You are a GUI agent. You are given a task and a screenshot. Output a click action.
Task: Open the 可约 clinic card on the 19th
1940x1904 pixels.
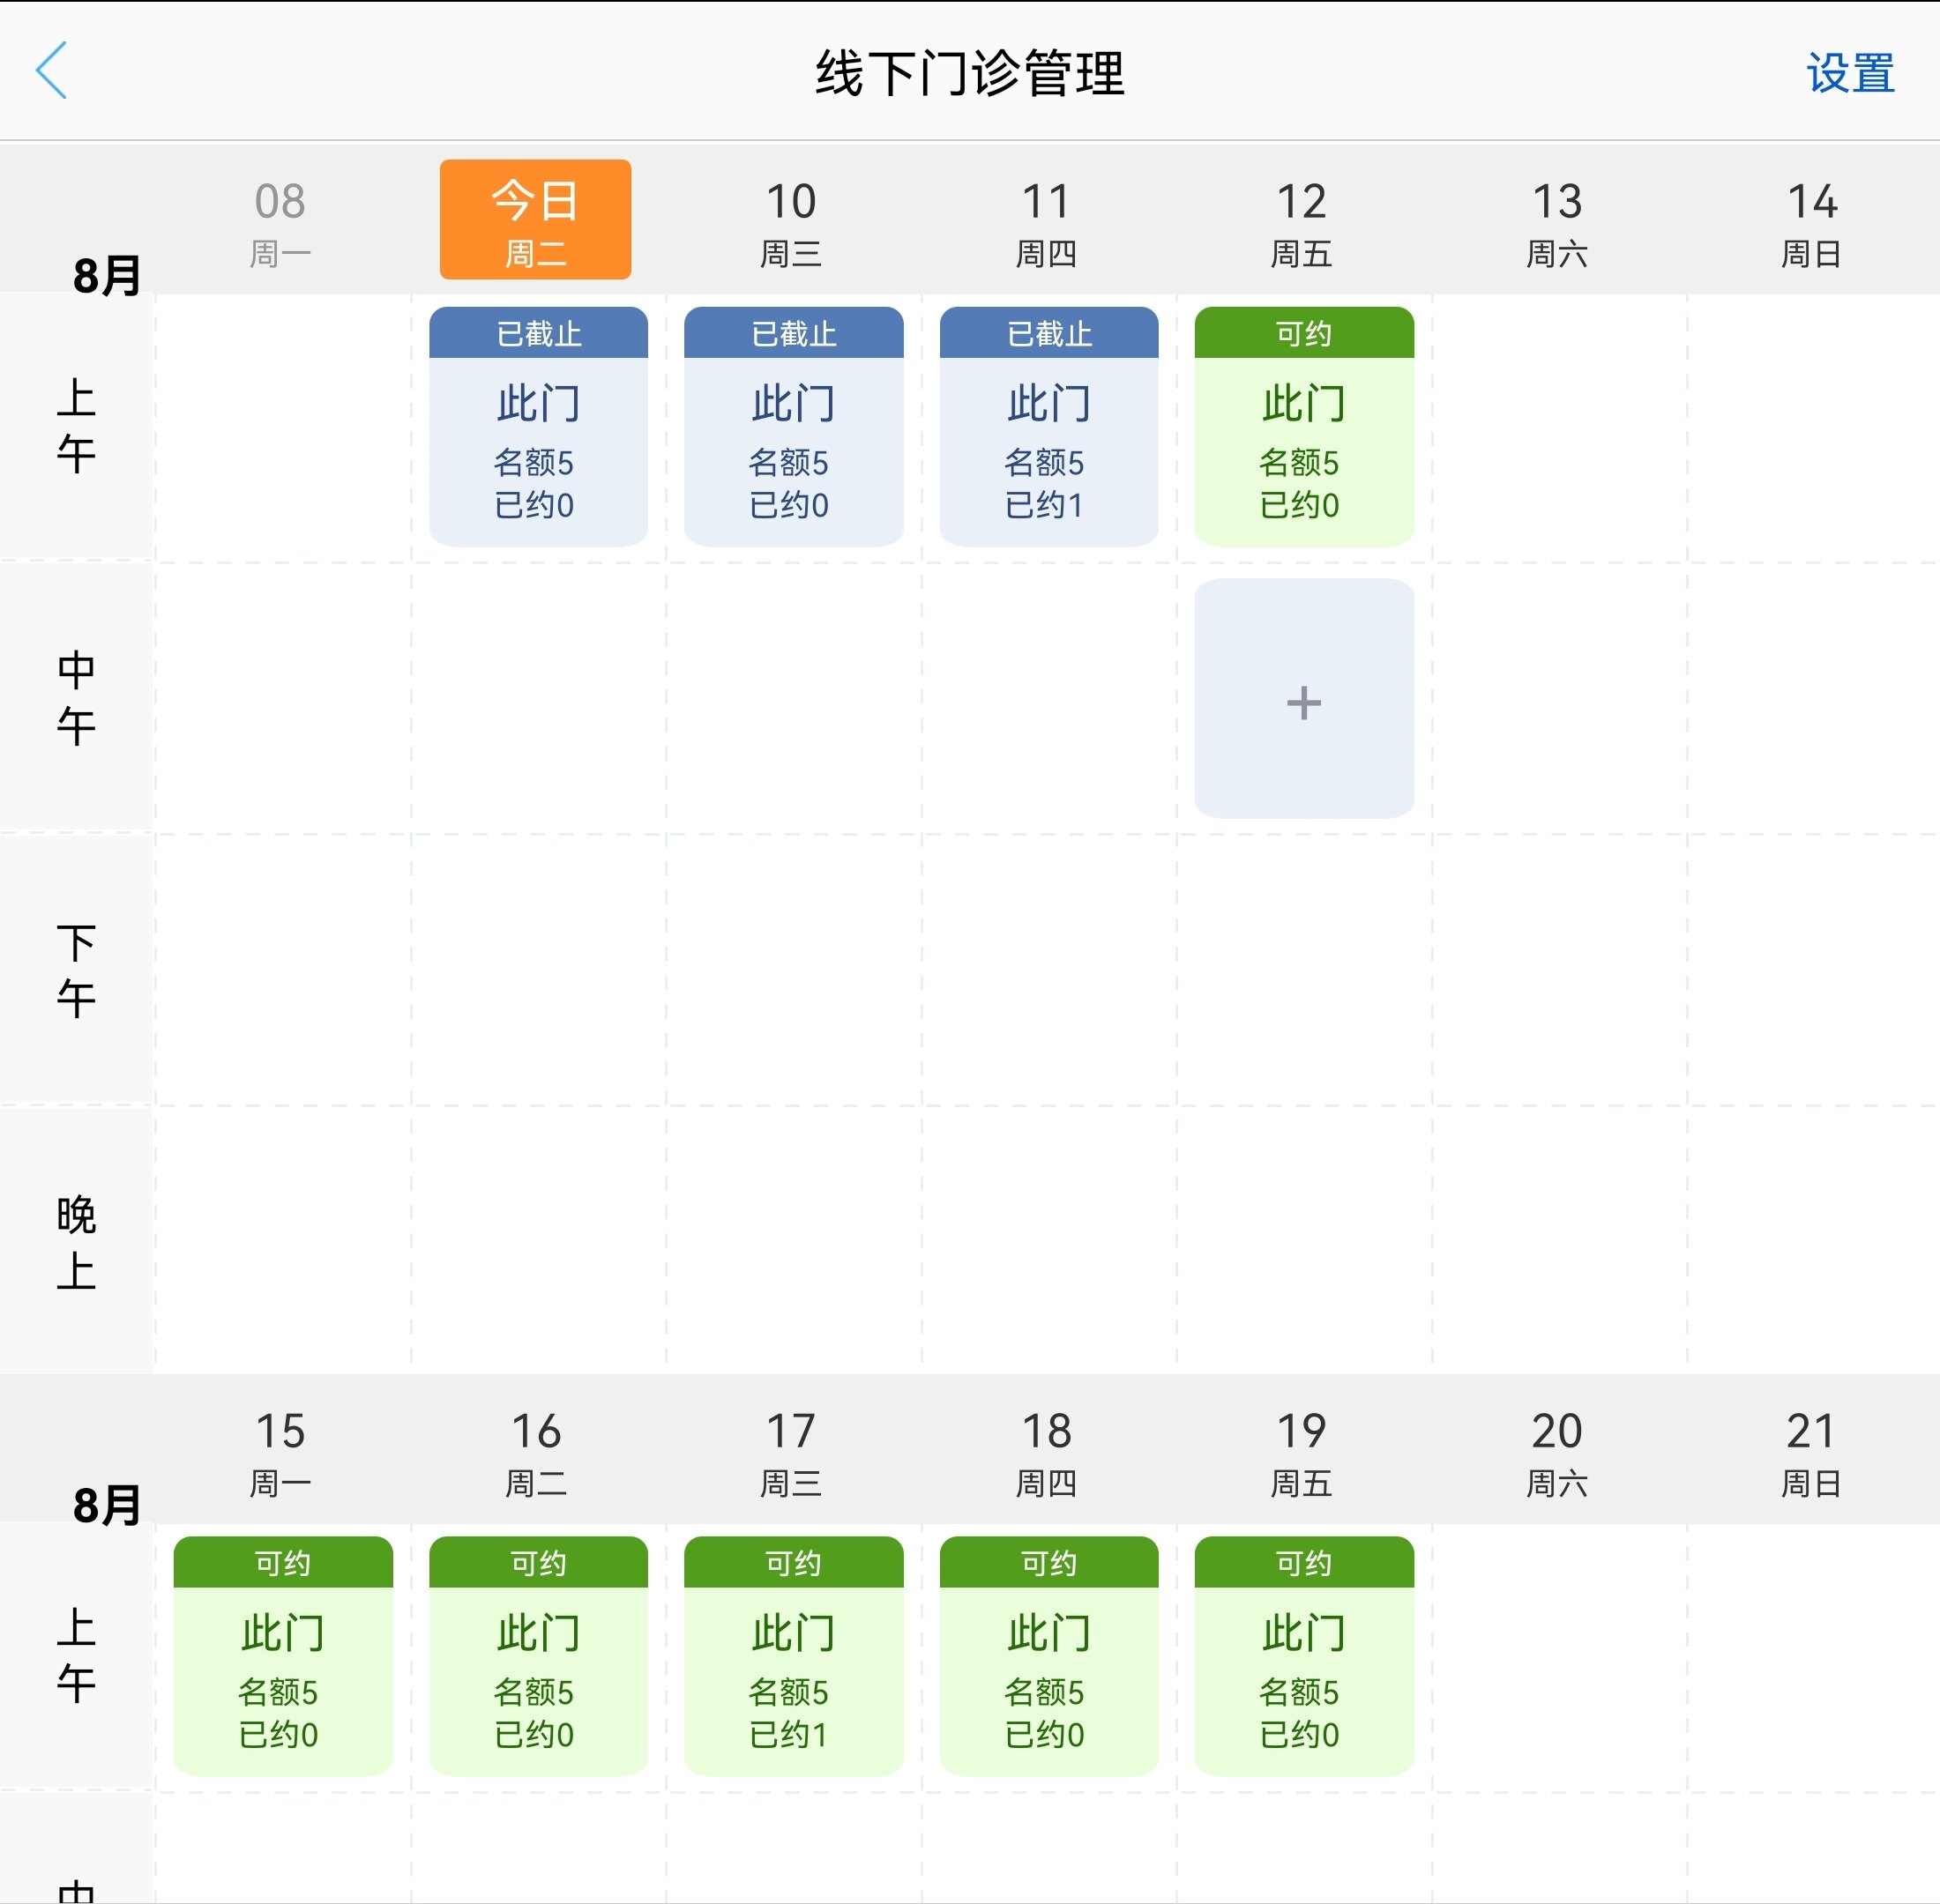click(x=1303, y=1656)
